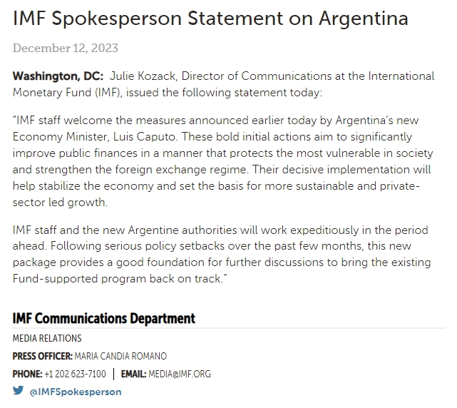Click the 'EMAIL:' label
Image resolution: width=457 pixels, height=408 pixels.
[133, 374]
